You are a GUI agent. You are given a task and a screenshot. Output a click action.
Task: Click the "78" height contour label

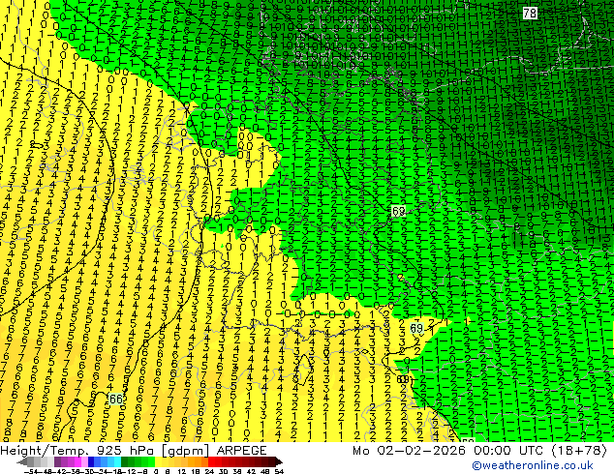pos(530,14)
